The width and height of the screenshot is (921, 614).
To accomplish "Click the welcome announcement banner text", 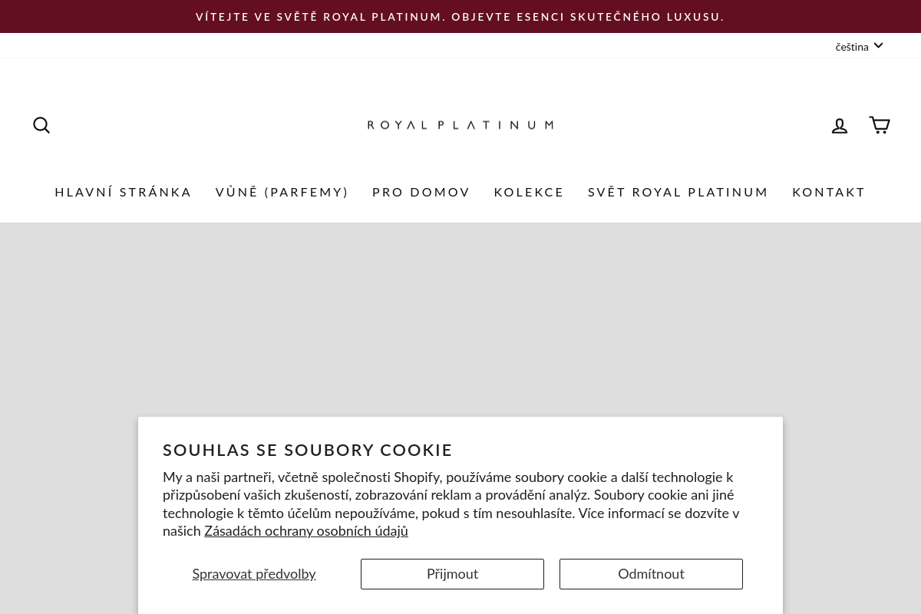I will click(x=460, y=17).
